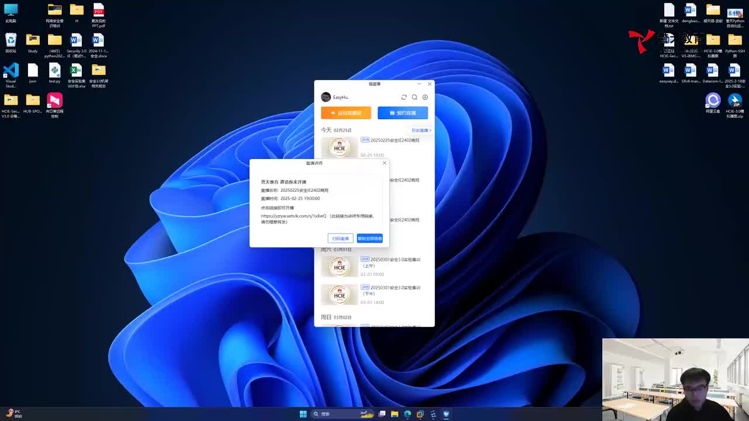
Task: Select the 回收站 recycle bin icon
Action: click(x=11, y=43)
